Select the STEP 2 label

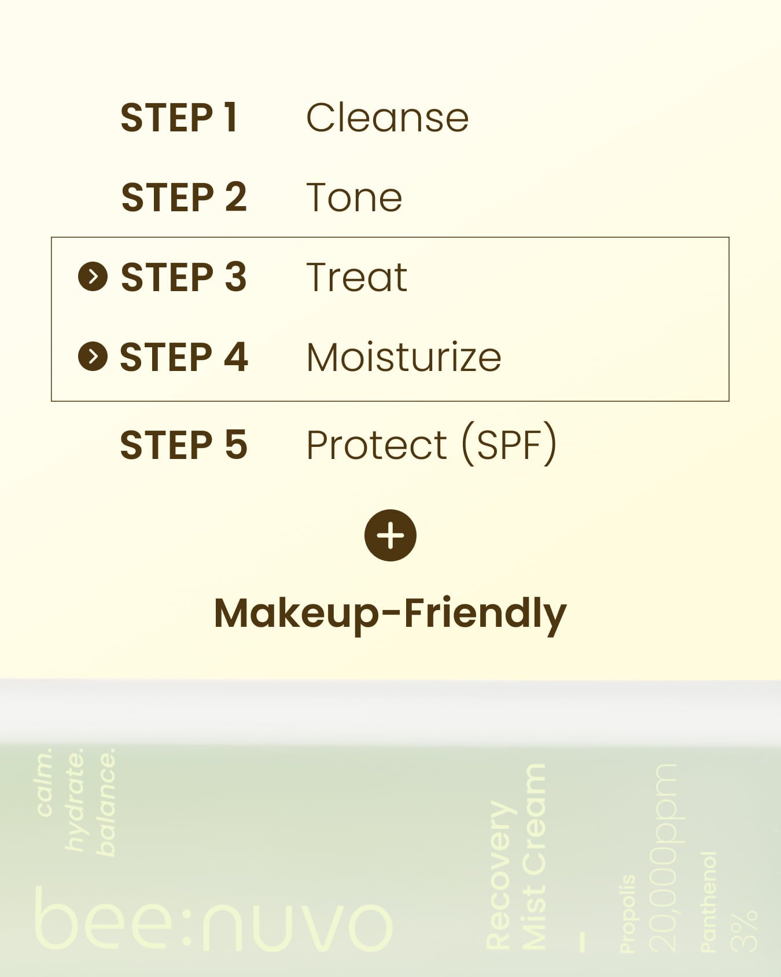click(x=184, y=197)
